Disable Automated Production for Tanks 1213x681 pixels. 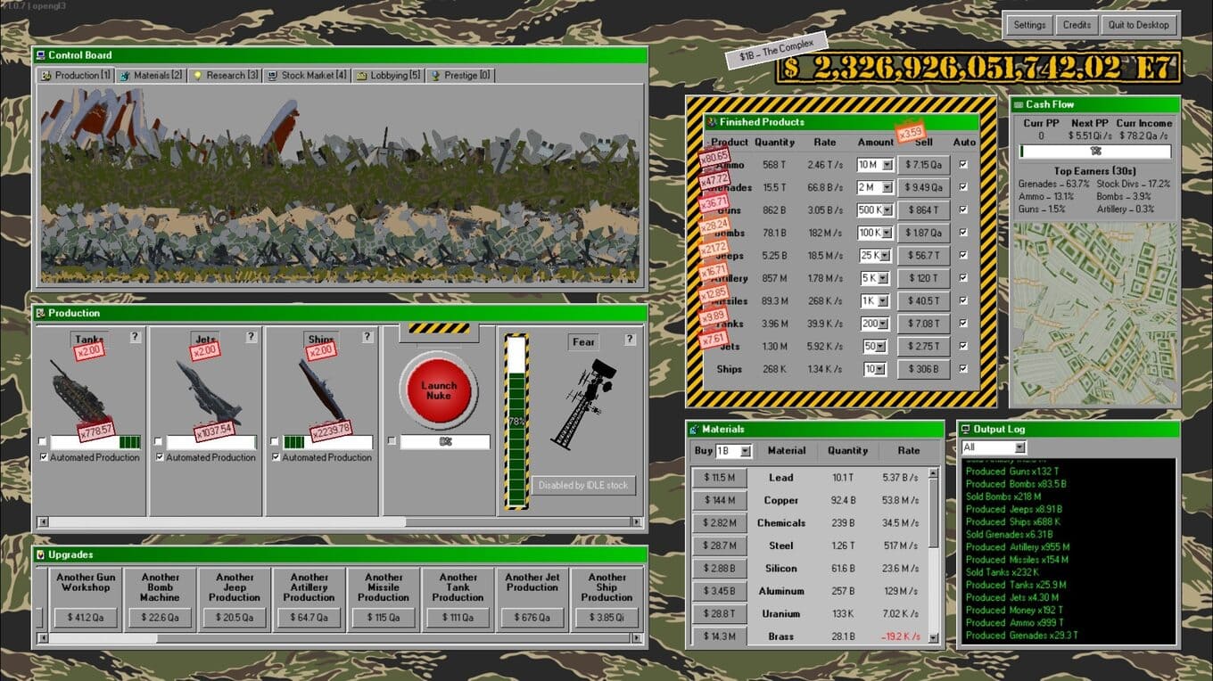[x=45, y=457]
